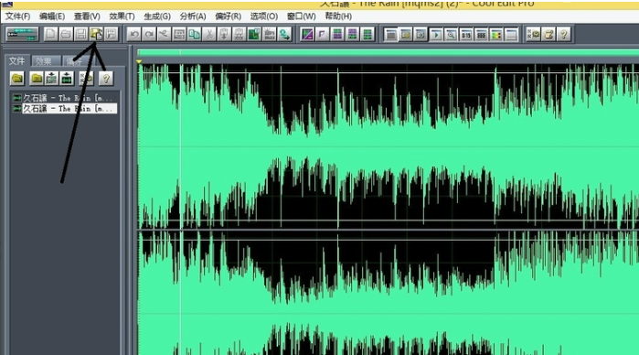The height and width of the screenshot is (355, 639).
Task: Click the green Trim selection icon
Action: click(x=254, y=34)
